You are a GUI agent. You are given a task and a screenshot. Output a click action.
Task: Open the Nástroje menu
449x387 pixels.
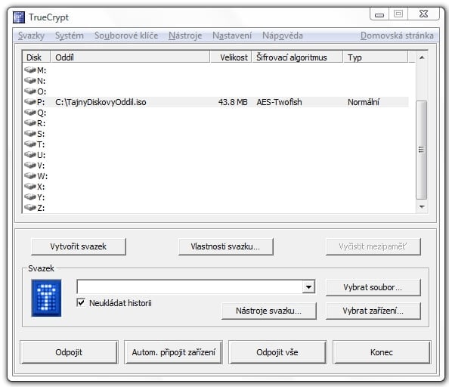[x=185, y=36]
